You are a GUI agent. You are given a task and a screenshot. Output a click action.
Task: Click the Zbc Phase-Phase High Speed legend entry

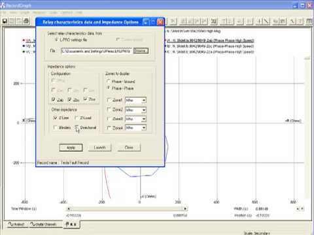point(210,46)
